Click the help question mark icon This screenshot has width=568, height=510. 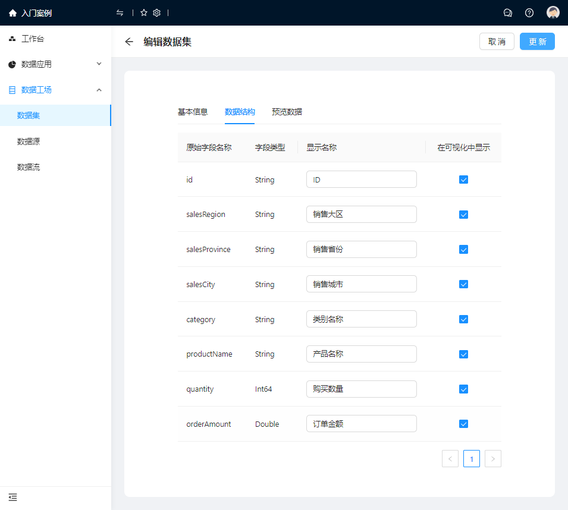coord(529,13)
